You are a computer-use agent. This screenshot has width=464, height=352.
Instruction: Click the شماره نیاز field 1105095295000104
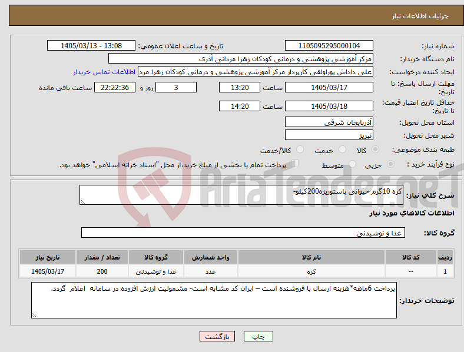pyautogui.click(x=329, y=45)
